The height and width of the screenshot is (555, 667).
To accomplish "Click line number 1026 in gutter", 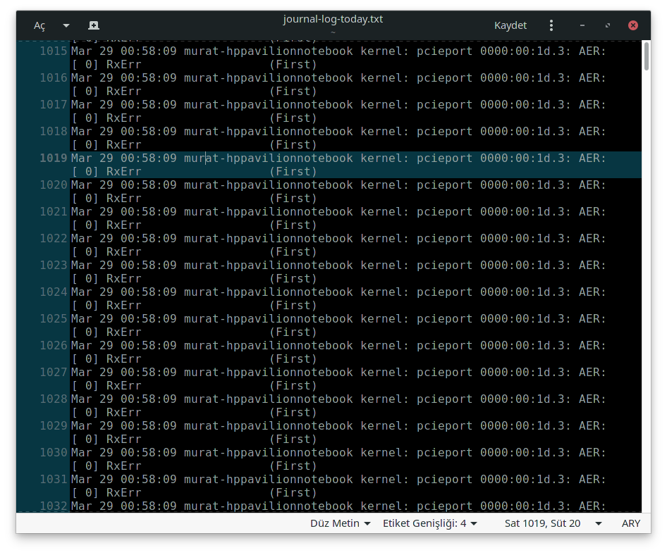I will (x=54, y=346).
